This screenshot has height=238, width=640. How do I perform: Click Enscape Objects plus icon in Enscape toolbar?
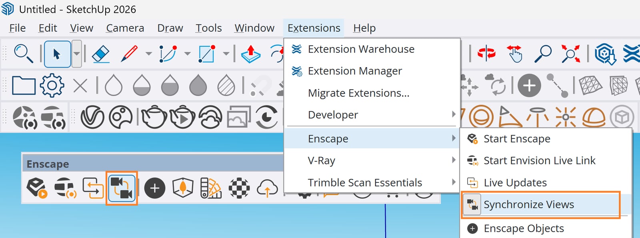tap(155, 188)
